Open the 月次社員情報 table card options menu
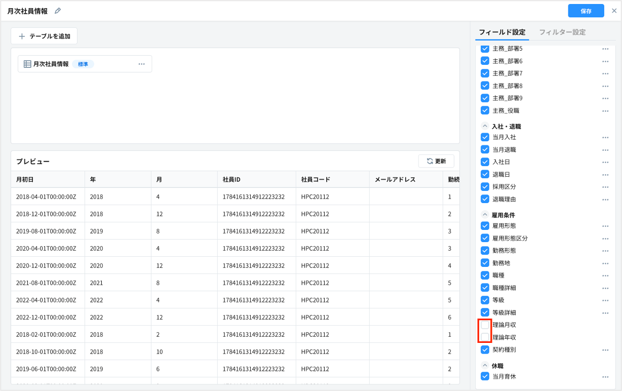This screenshot has height=391, width=622. 141,64
